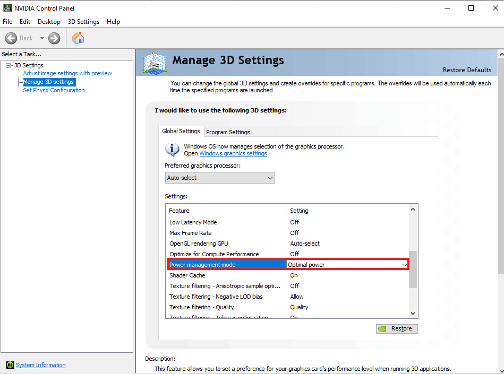
Task: Select the OpenGL rendering GPU row
Action: pyautogui.click(x=288, y=243)
